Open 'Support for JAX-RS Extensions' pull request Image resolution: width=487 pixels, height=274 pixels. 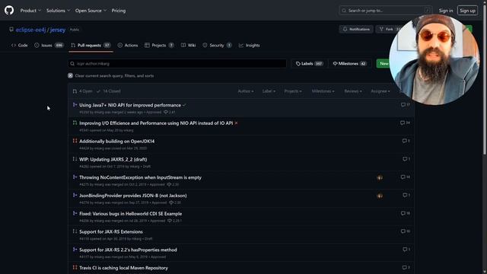(111, 231)
